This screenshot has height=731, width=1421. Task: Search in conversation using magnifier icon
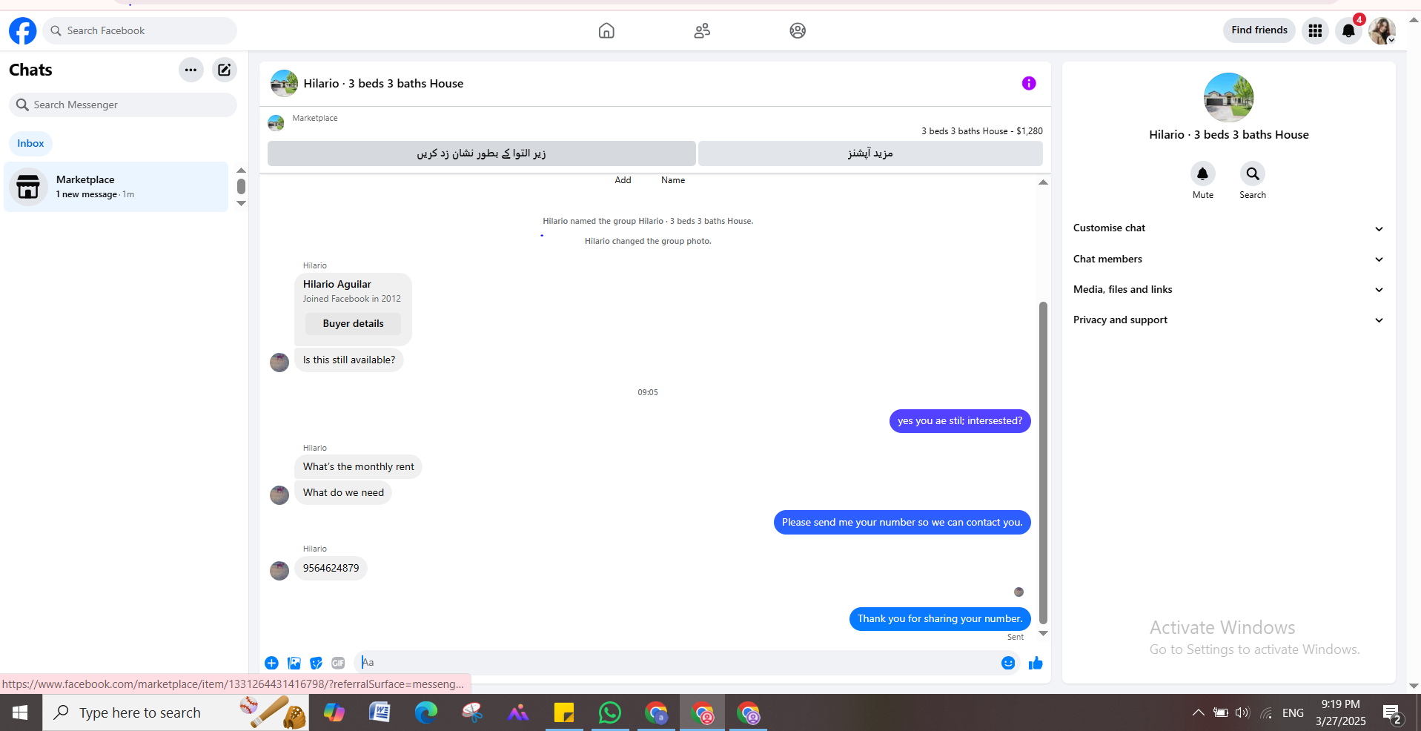click(1252, 173)
